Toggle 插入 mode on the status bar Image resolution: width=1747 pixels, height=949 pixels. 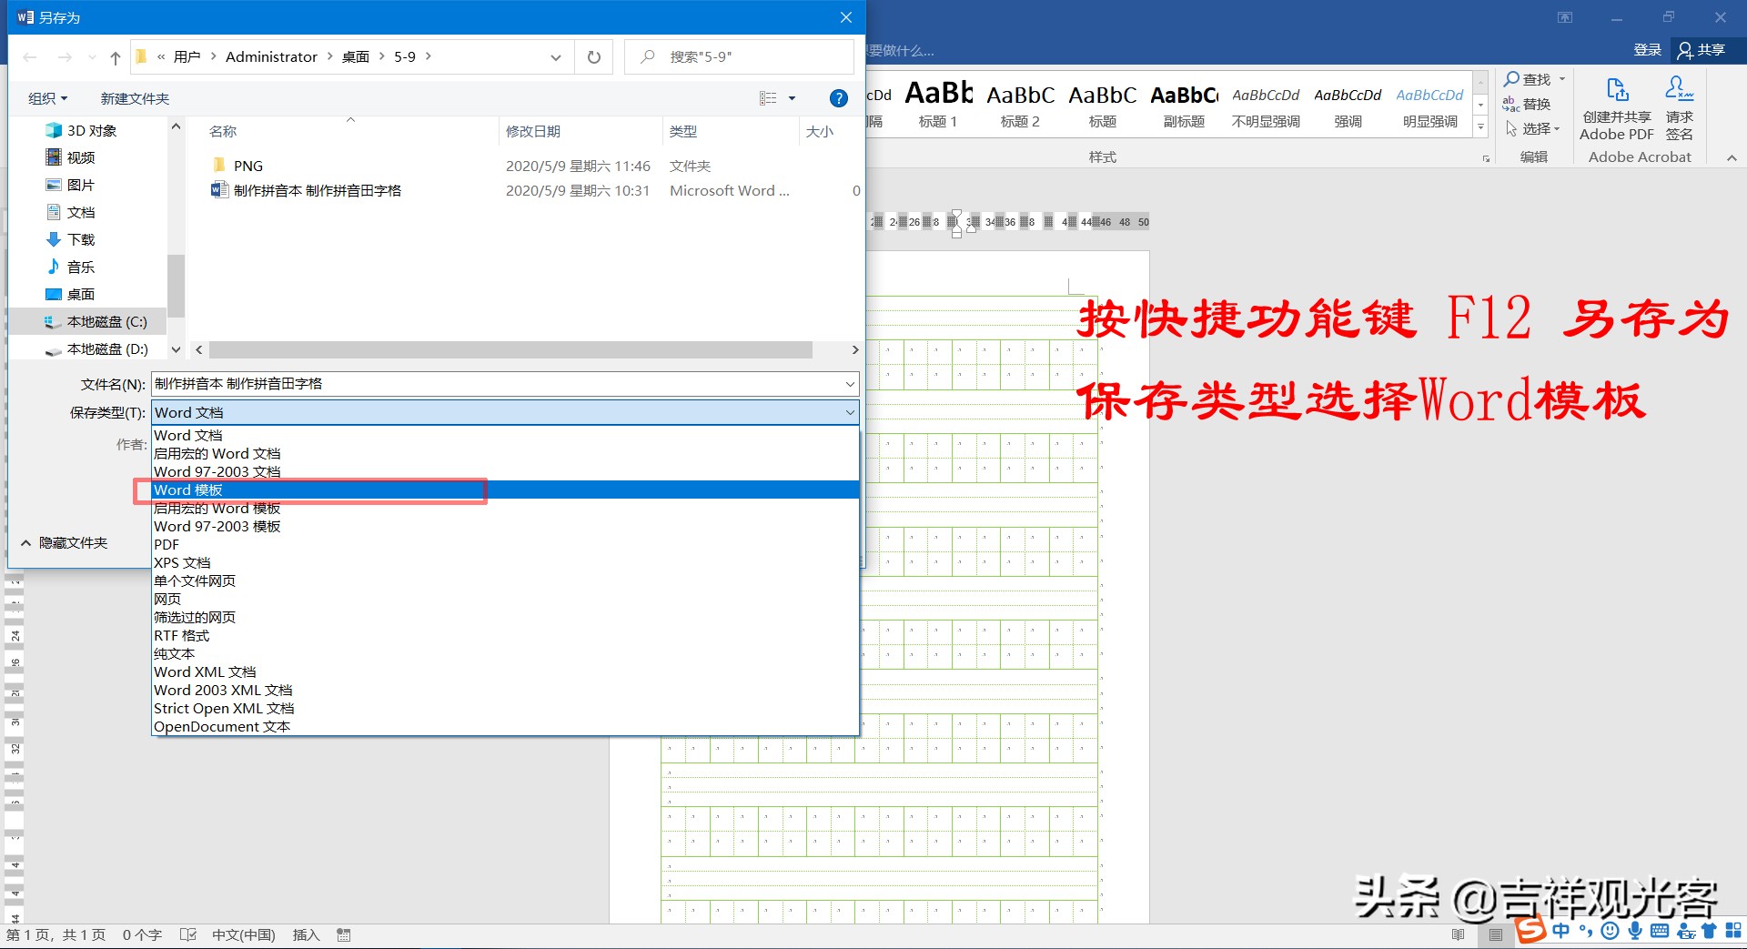305,934
